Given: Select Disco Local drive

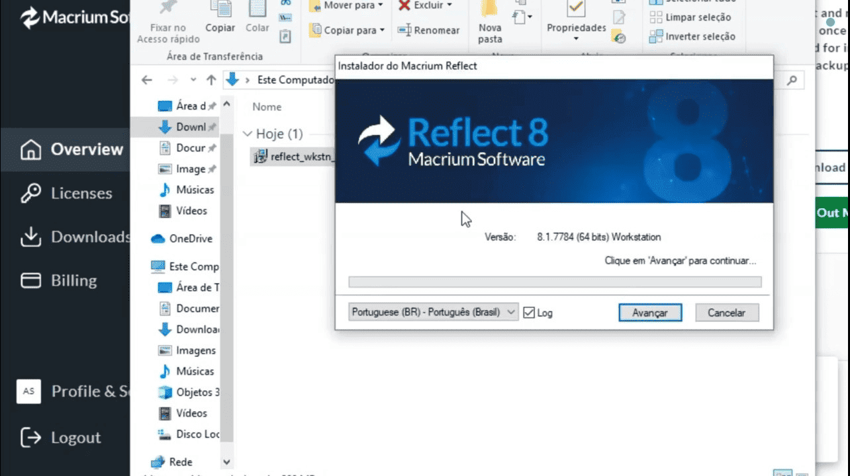Looking at the screenshot, I should (188, 434).
